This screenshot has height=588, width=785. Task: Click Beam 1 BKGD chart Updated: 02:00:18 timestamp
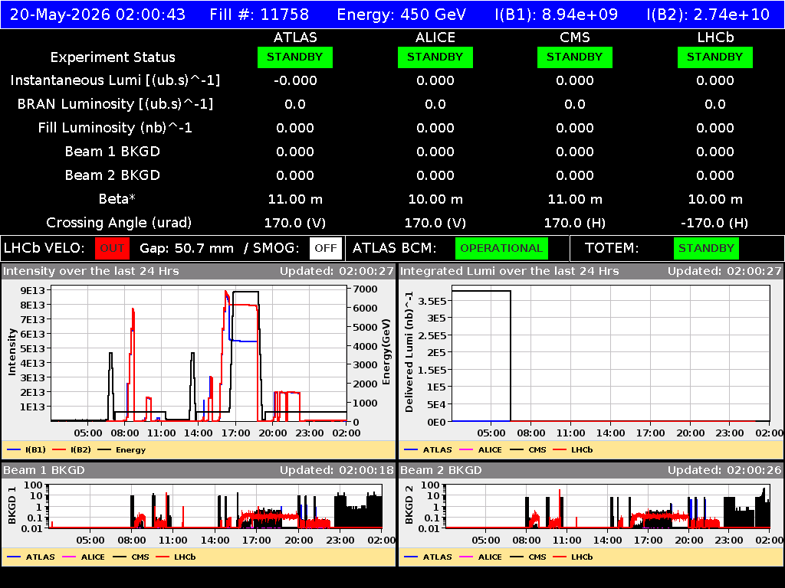coord(337,470)
